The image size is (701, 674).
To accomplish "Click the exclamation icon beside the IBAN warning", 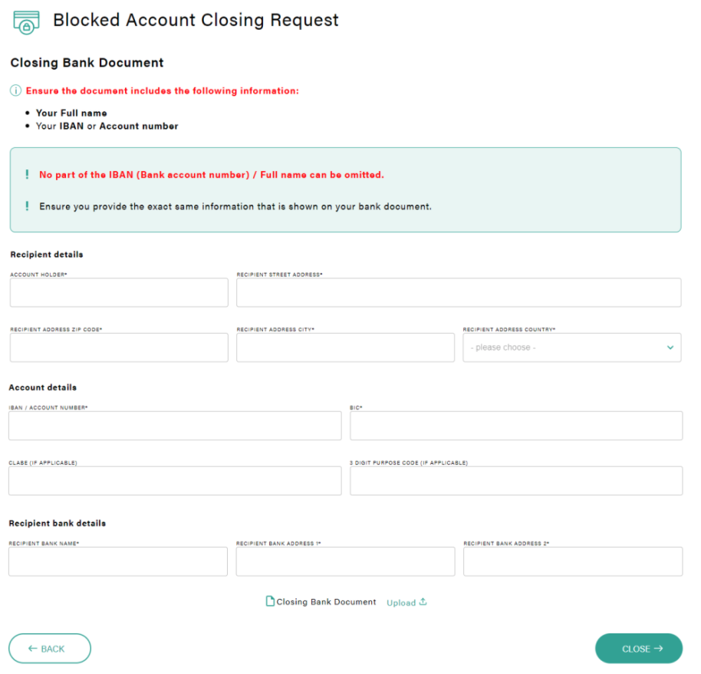I will pyautogui.click(x=28, y=175).
